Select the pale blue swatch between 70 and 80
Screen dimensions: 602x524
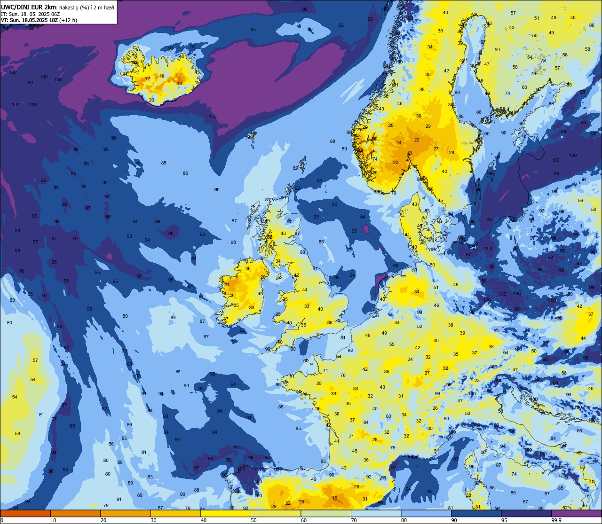[376, 513]
